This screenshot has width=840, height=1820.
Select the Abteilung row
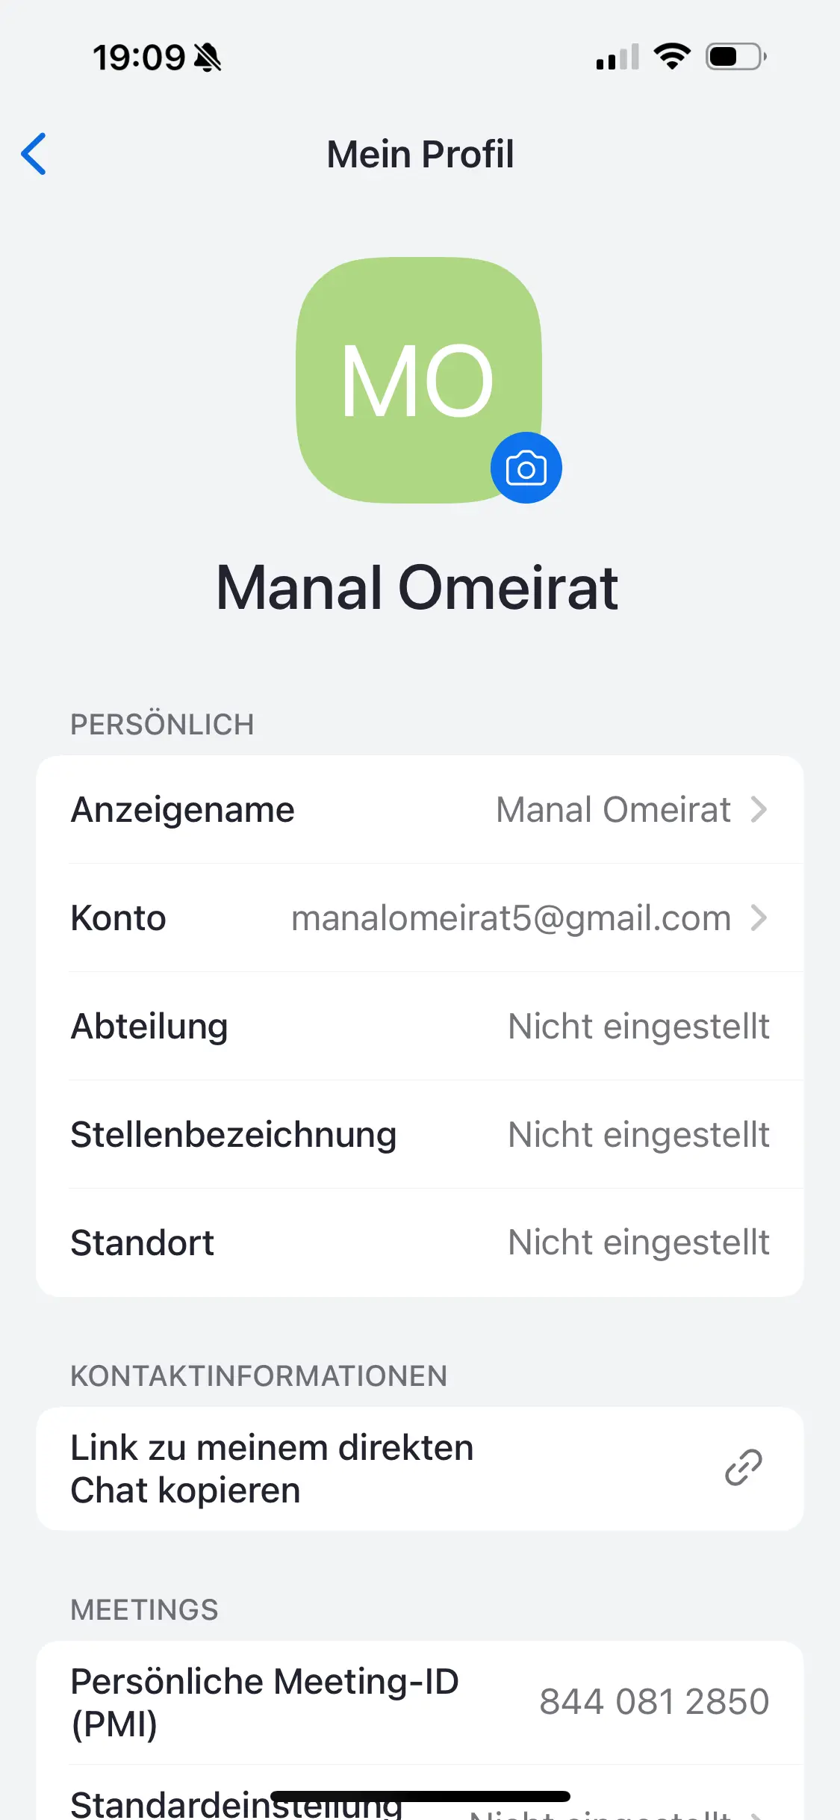click(420, 1026)
